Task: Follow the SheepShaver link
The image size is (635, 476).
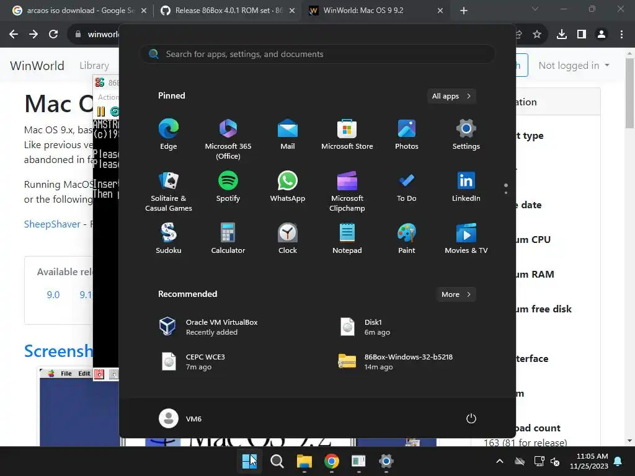Action: pos(52,224)
